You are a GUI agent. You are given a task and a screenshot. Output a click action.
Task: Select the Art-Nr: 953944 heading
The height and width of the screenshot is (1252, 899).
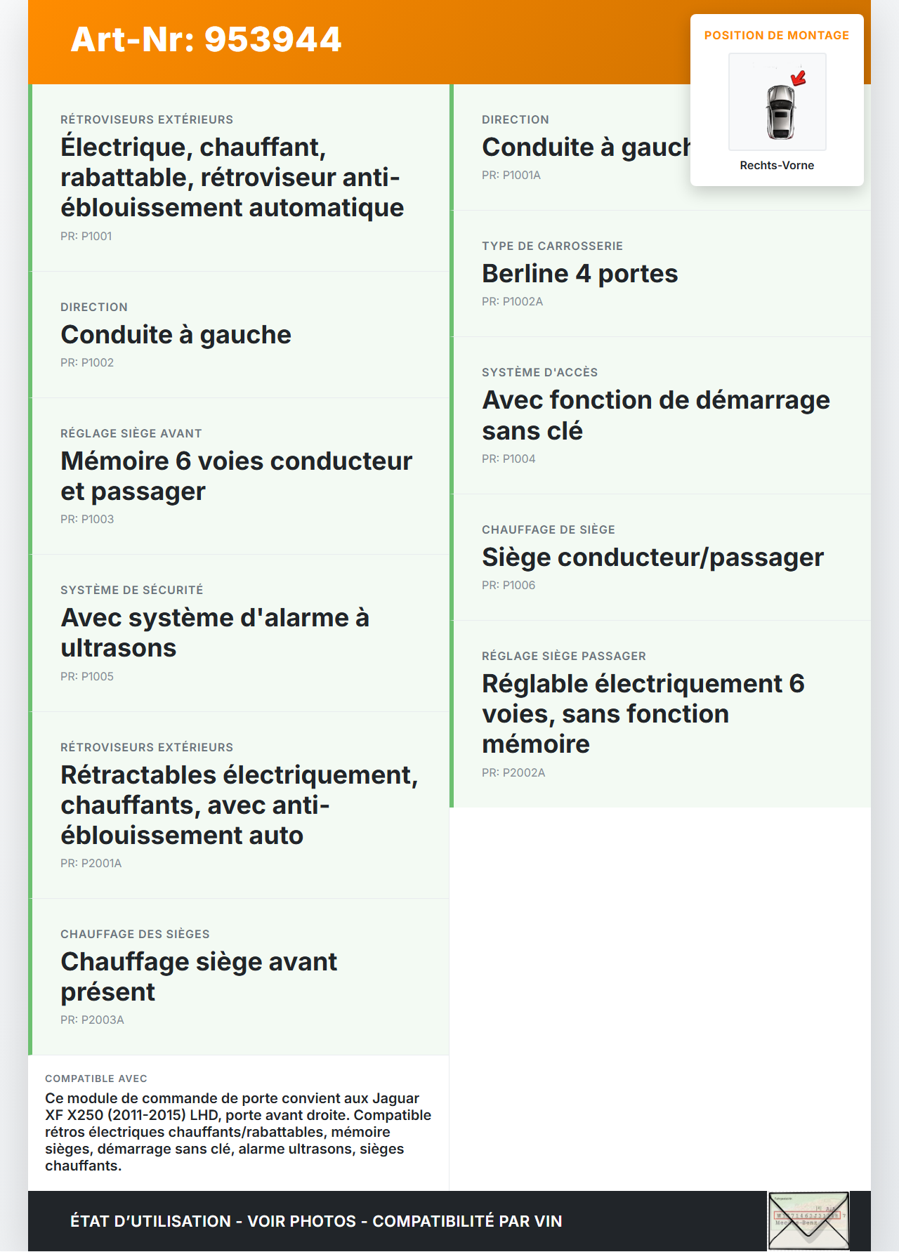click(206, 39)
